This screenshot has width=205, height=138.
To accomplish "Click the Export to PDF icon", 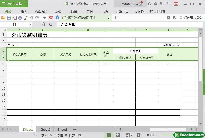I will 15,18.
